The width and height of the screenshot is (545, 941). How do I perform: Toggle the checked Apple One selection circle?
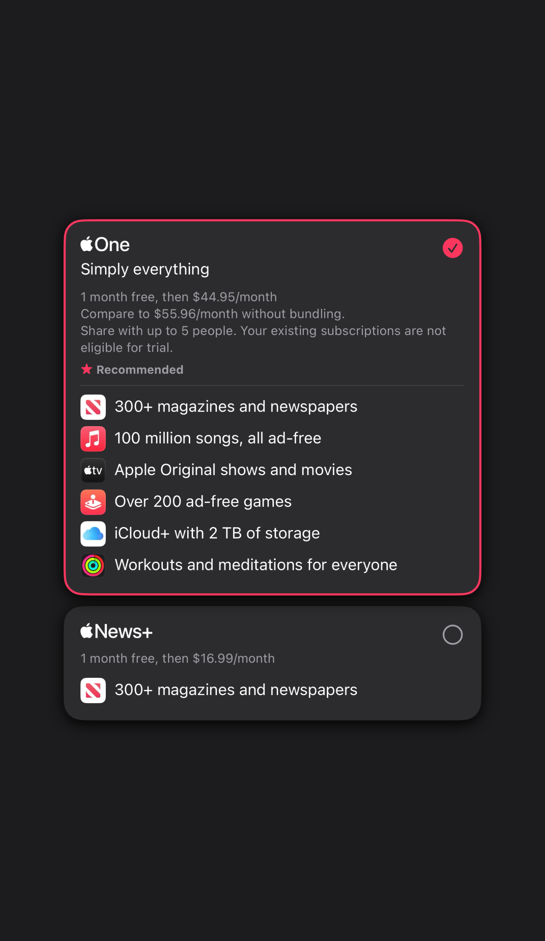452,248
